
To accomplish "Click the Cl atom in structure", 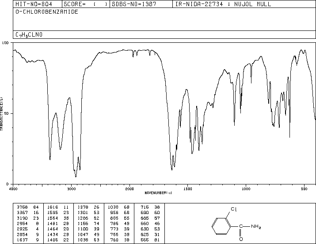I will click(233, 209).
